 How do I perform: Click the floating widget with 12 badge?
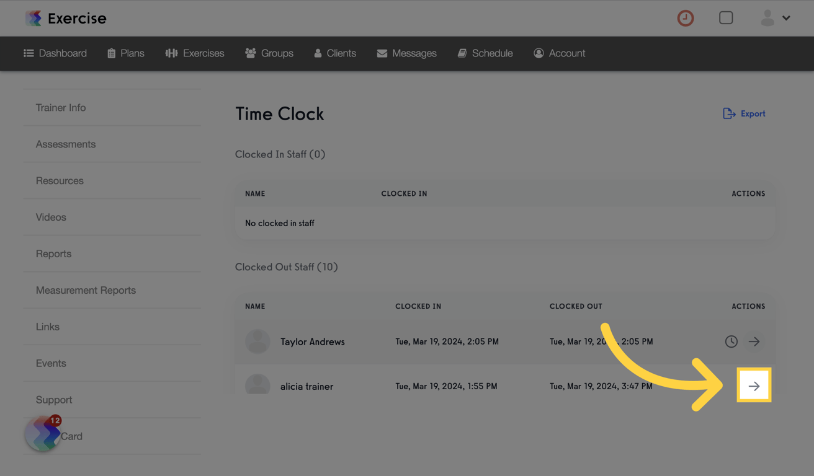[42, 434]
